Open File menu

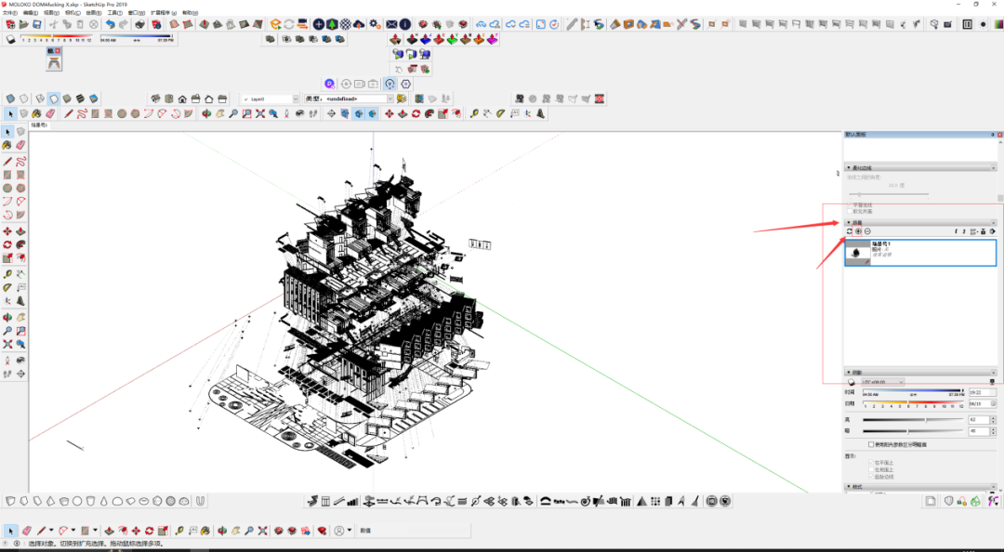pos(9,13)
